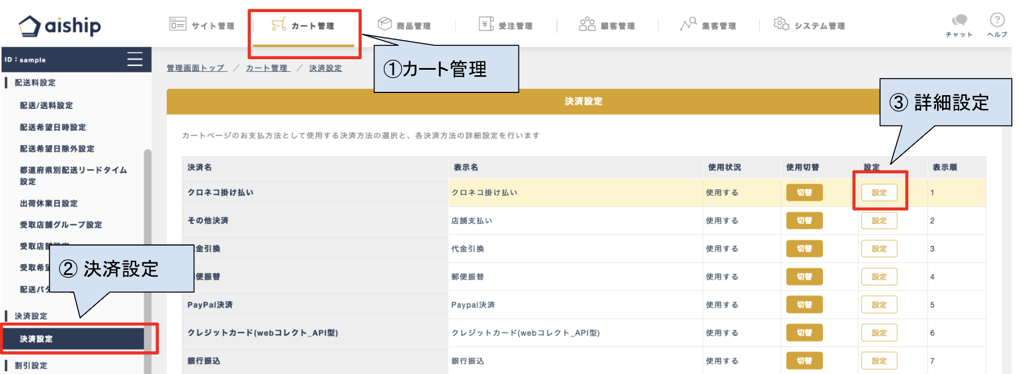Click the order management yen icon
Image resolution: width=1019 pixels, height=374 pixels.
click(486, 24)
